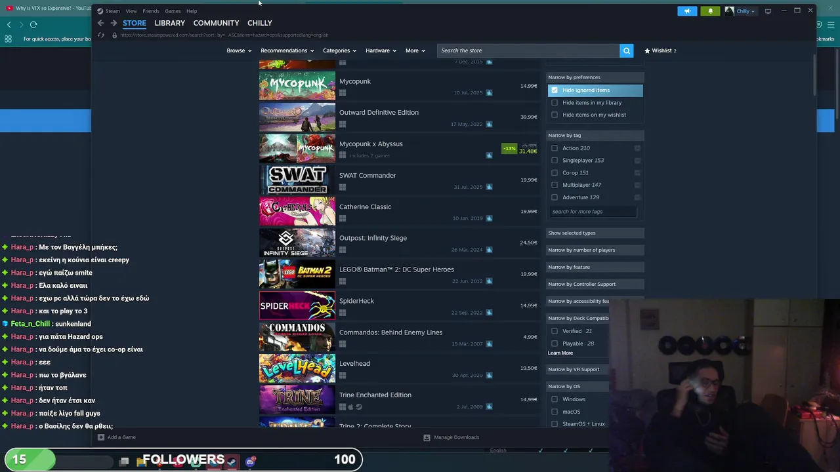Open the green notifications bell

pyautogui.click(x=710, y=11)
